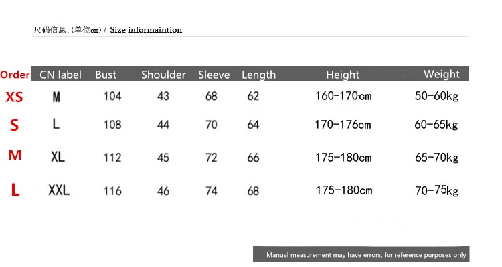Click the manual measurement disclaimer banner

click(361, 254)
